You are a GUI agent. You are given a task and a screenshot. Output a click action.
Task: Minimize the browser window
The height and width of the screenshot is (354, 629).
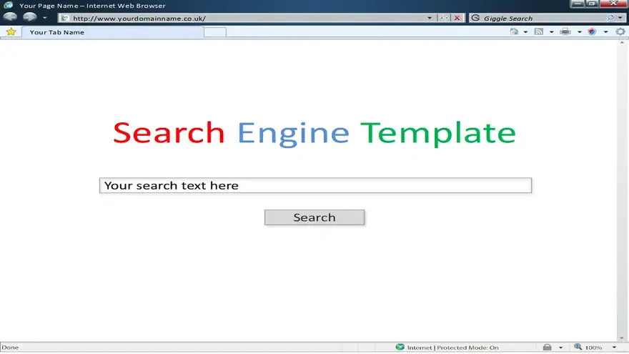coord(578,4)
